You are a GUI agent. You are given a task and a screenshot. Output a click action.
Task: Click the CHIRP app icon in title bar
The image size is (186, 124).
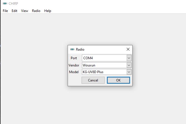click(x=5, y=3)
